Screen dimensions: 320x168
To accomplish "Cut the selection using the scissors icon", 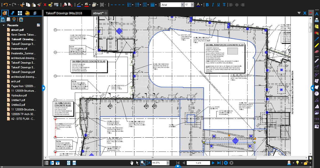I will pyautogui.click(x=22, y=4).
